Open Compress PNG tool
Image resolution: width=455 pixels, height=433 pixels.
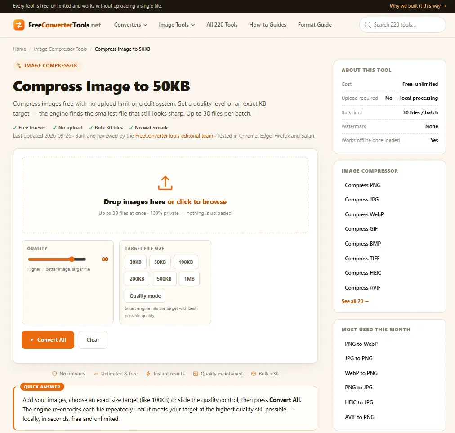pos(363,185)
